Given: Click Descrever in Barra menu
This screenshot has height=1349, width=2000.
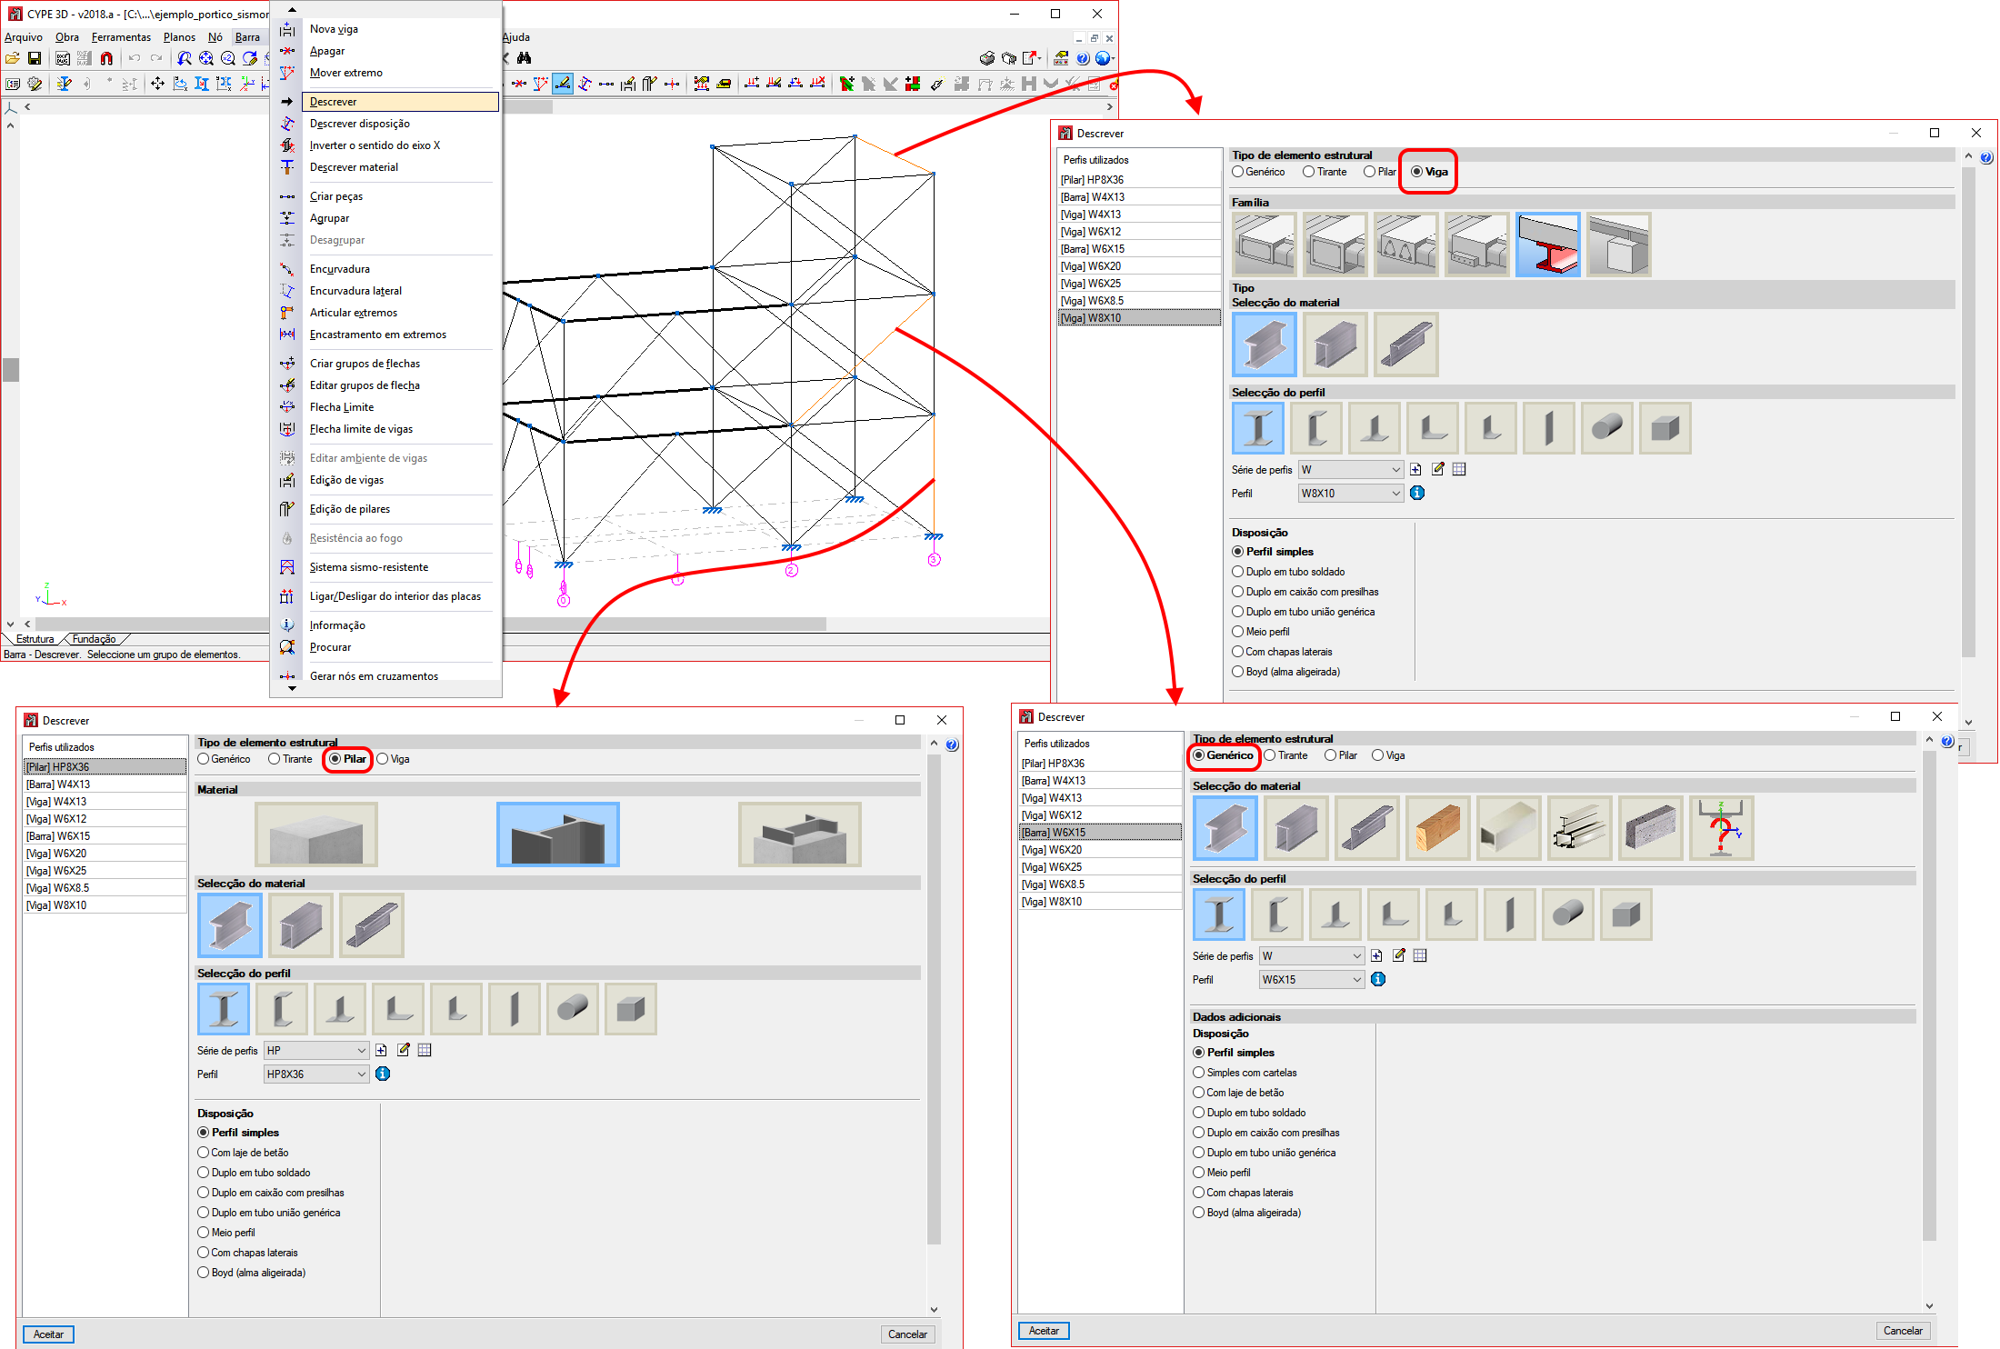Looking at the screenshot, I should click(401, 102).
